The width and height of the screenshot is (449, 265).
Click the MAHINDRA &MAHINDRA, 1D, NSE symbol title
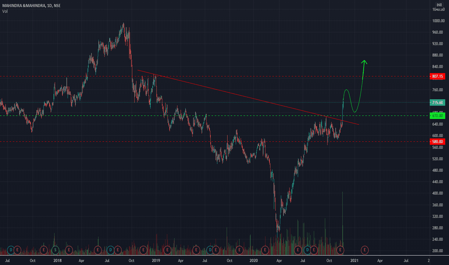click(31, 5)
